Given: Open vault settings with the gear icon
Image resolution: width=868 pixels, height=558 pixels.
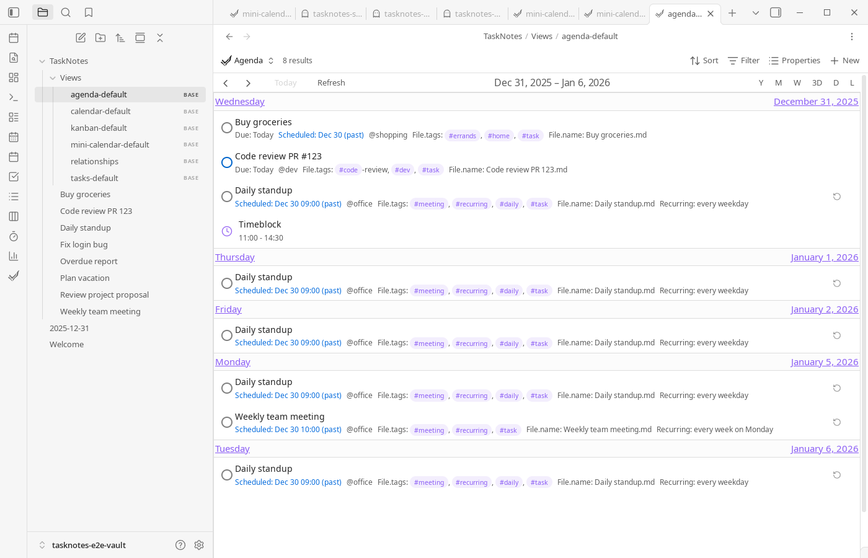Looking at the screenshot, I should [x=199, y=544].
